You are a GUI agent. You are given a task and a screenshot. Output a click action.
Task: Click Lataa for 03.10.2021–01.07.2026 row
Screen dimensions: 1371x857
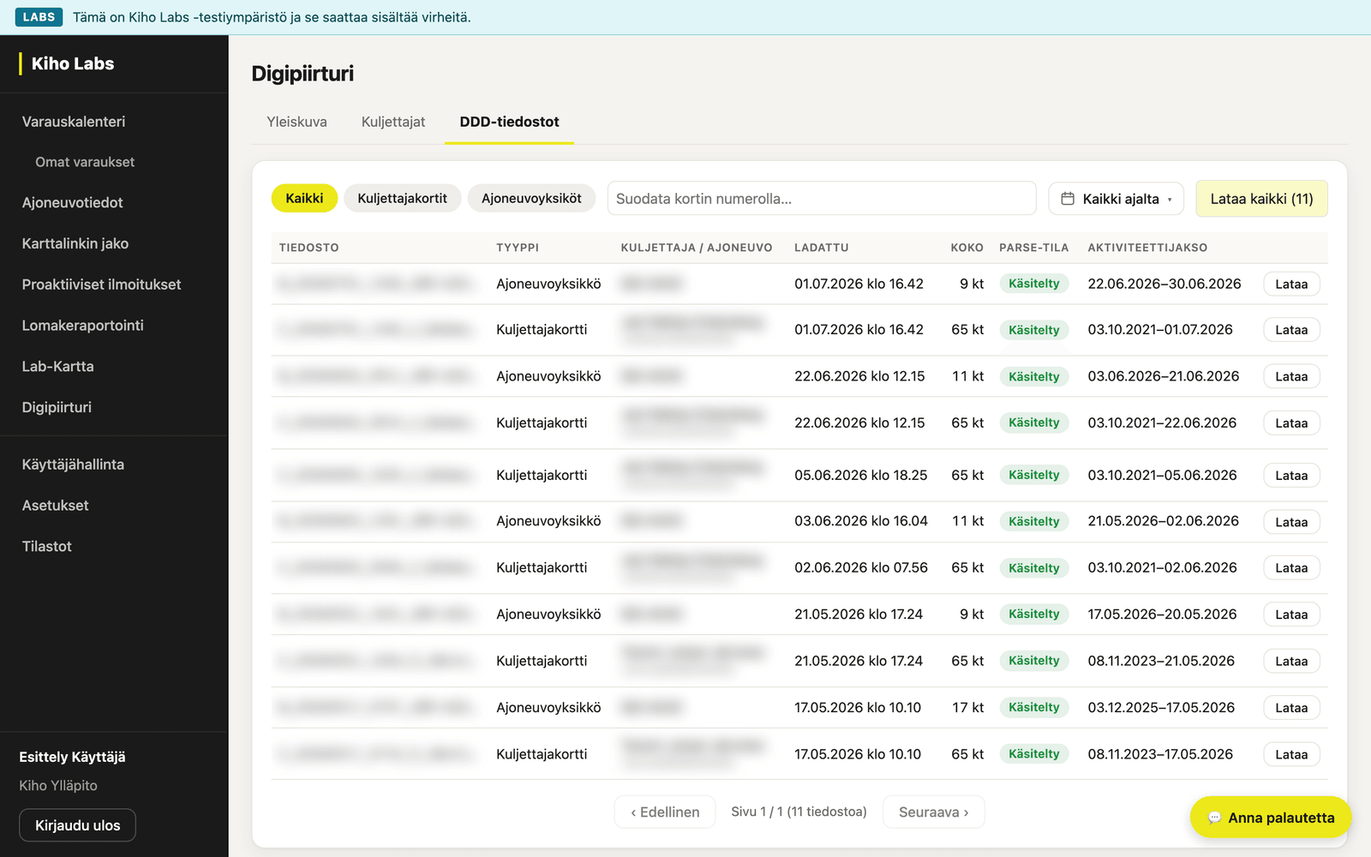1291,330
